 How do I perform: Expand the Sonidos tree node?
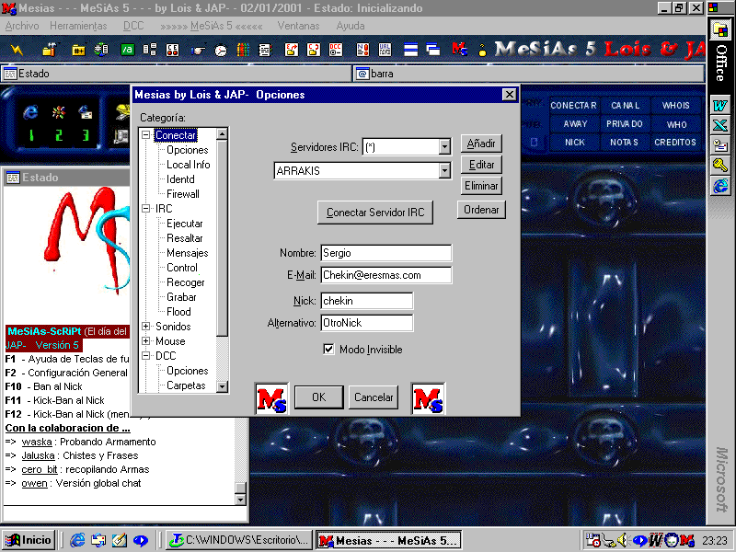point(146,327)
